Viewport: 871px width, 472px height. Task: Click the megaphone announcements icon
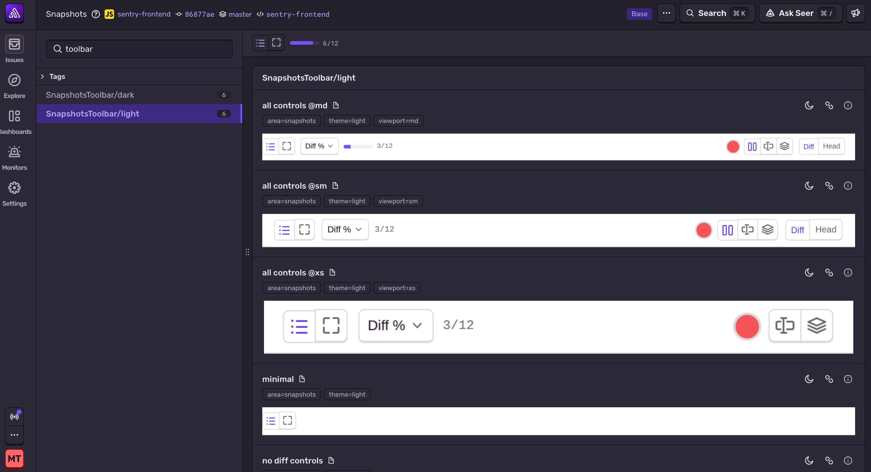856,13
